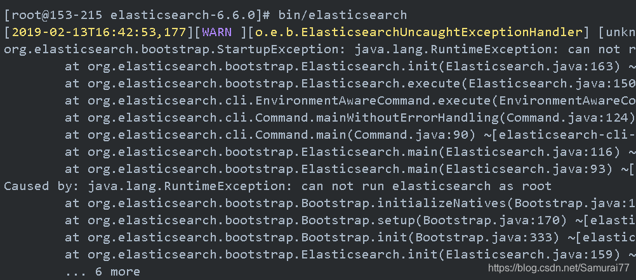Click the 'EnvironmentAwareCommand.execute' stack line
636x280 pixels.
(x=350, y=101)
